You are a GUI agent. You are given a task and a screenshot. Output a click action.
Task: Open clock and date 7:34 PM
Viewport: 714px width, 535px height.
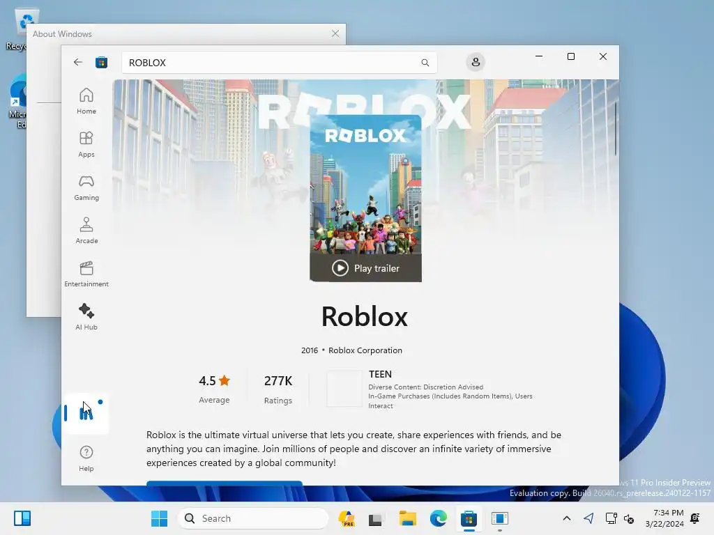click(x=664, y=518)
